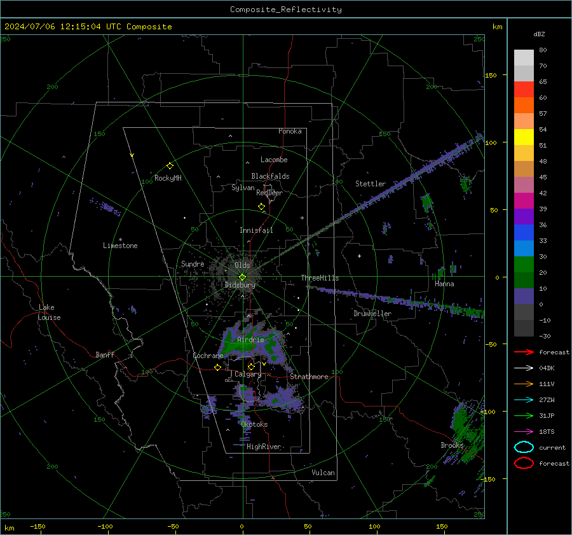
Task: Pick the cyan 27ZW arrow legend icon
Action: click(524, 400)
